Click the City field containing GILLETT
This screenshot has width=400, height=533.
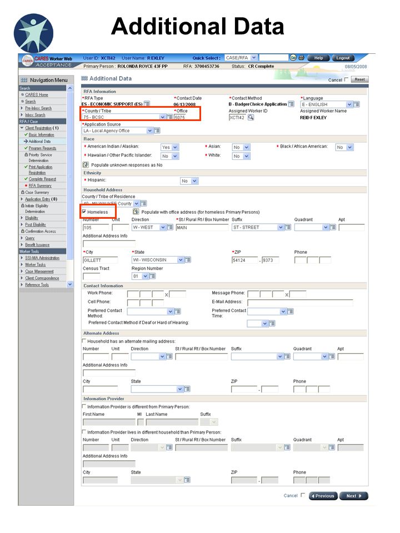point(101,260)
